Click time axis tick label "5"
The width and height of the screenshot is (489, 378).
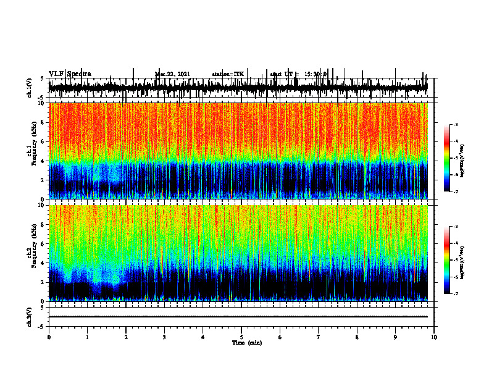click(x=241, y=337)
